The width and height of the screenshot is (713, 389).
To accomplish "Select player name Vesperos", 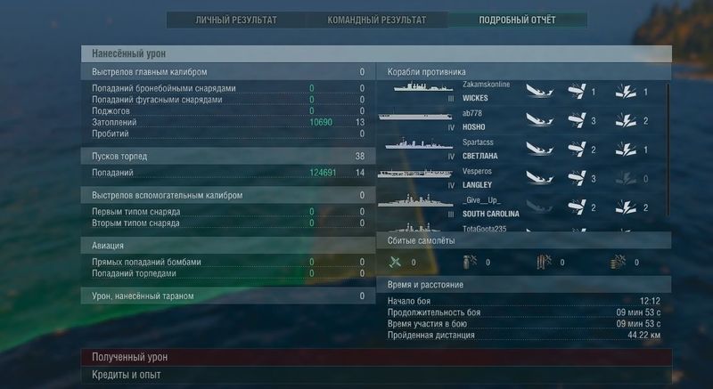I will click(477, 171).
